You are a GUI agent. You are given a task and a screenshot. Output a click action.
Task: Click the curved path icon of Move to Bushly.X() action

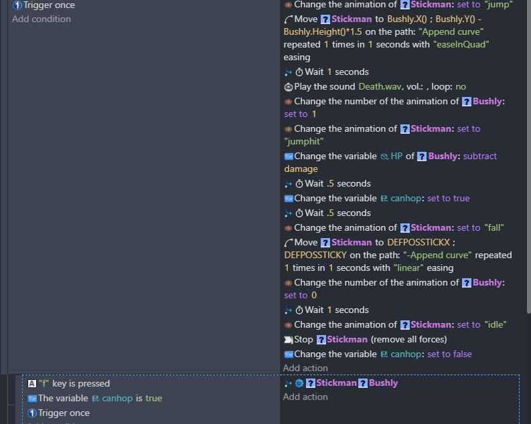[288, 19]
